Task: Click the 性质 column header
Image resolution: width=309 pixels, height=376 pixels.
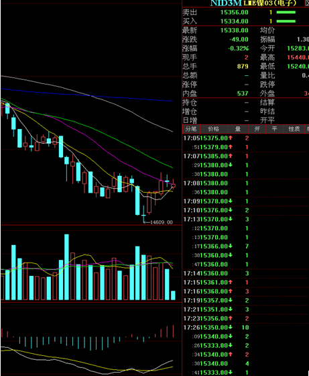Action: [x=294, y=129]
